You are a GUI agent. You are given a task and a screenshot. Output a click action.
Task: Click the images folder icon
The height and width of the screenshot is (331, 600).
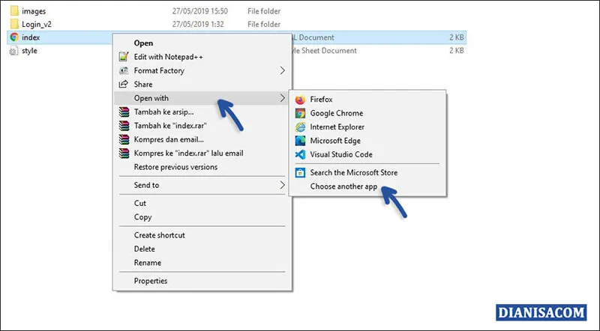coord(14,10)
